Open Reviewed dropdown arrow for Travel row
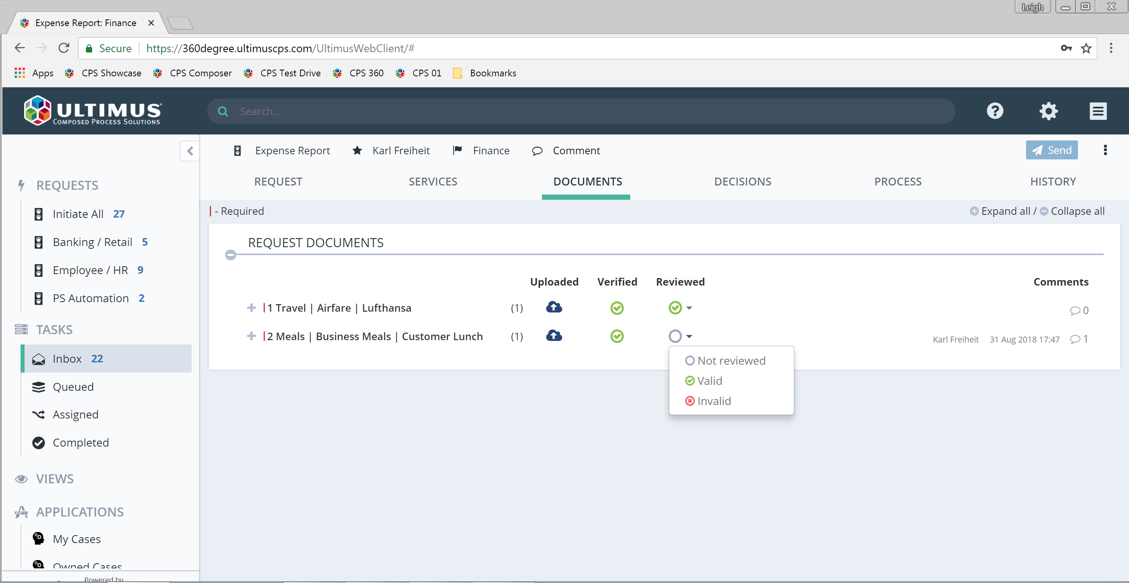The width and height of the screenshot is (1129, 583). [x=689, y=308]
